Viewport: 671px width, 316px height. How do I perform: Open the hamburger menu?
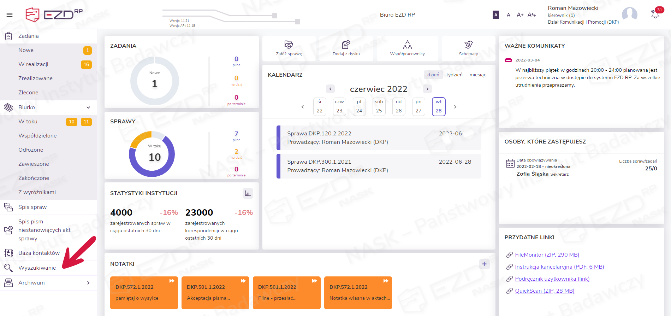[10, 15]
